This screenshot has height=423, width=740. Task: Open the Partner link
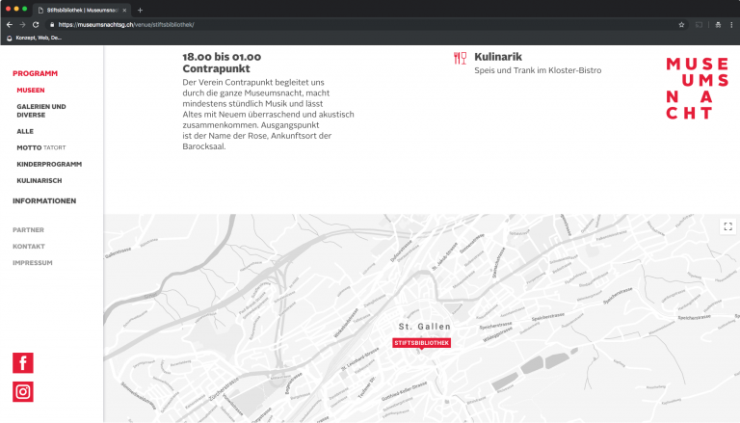coord(28,230)
